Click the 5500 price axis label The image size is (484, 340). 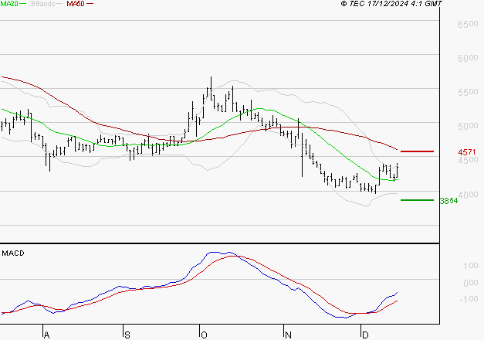(468, 92)
